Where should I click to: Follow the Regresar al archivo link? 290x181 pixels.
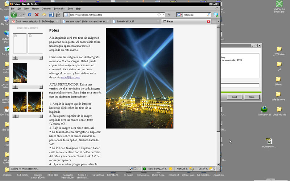[28, 28]
